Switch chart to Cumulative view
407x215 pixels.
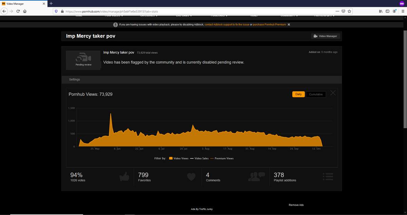316,94
